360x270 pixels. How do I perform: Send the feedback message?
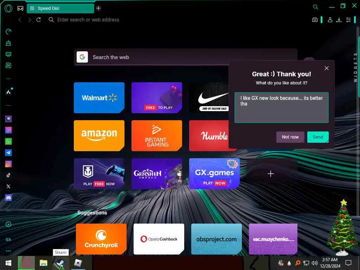[318, 137]
